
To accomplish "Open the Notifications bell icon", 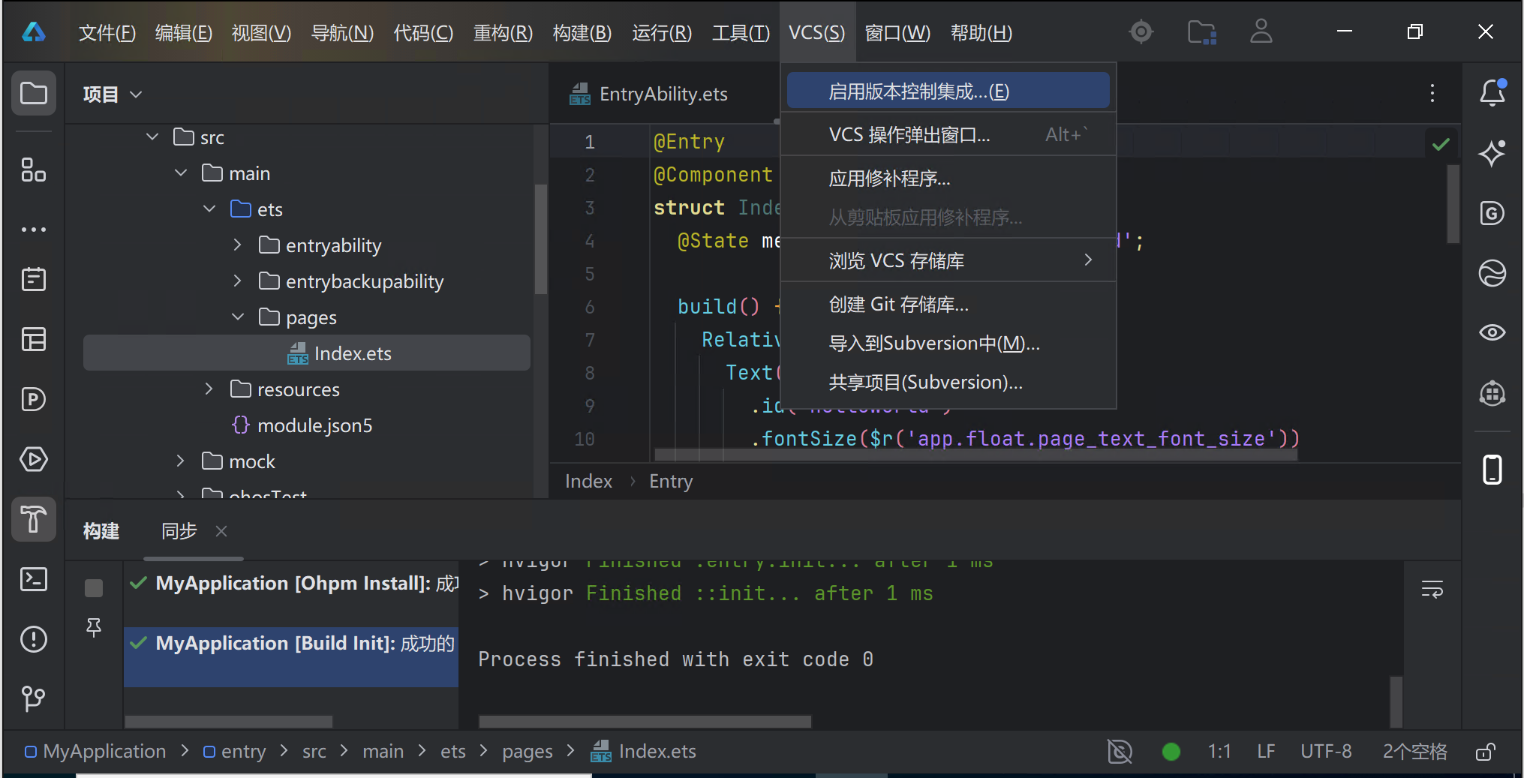I will pyautogui.click(x=1492, y=93).
